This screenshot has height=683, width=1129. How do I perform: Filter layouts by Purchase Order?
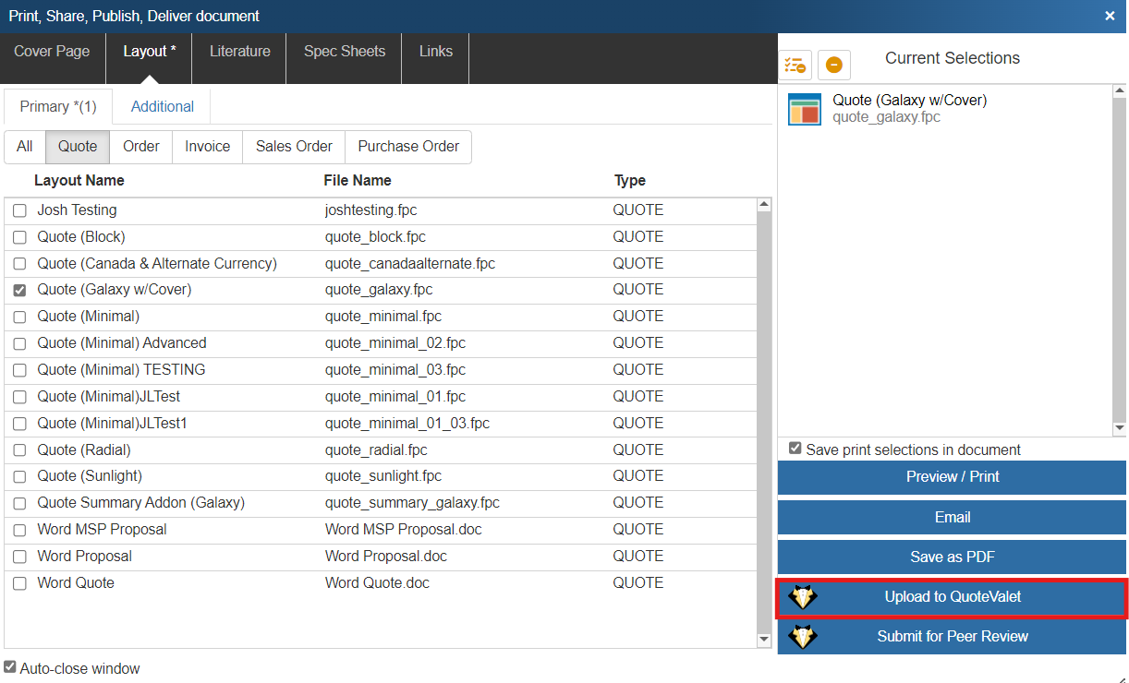click(408, 147)
